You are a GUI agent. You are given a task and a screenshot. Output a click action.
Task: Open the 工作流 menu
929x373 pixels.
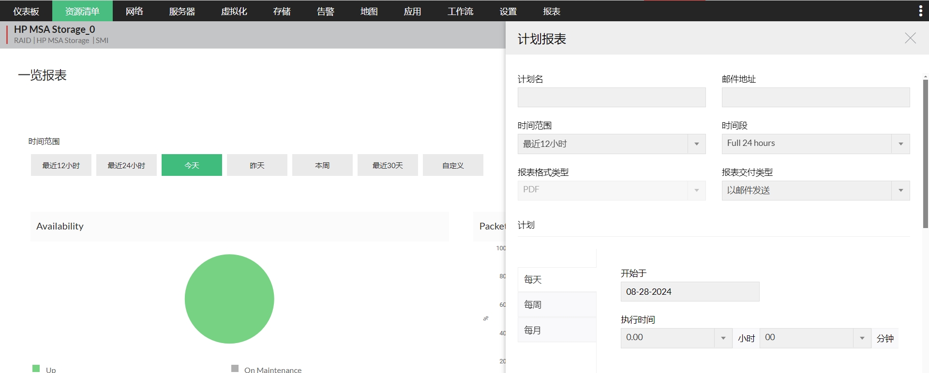tap(461, 11)
